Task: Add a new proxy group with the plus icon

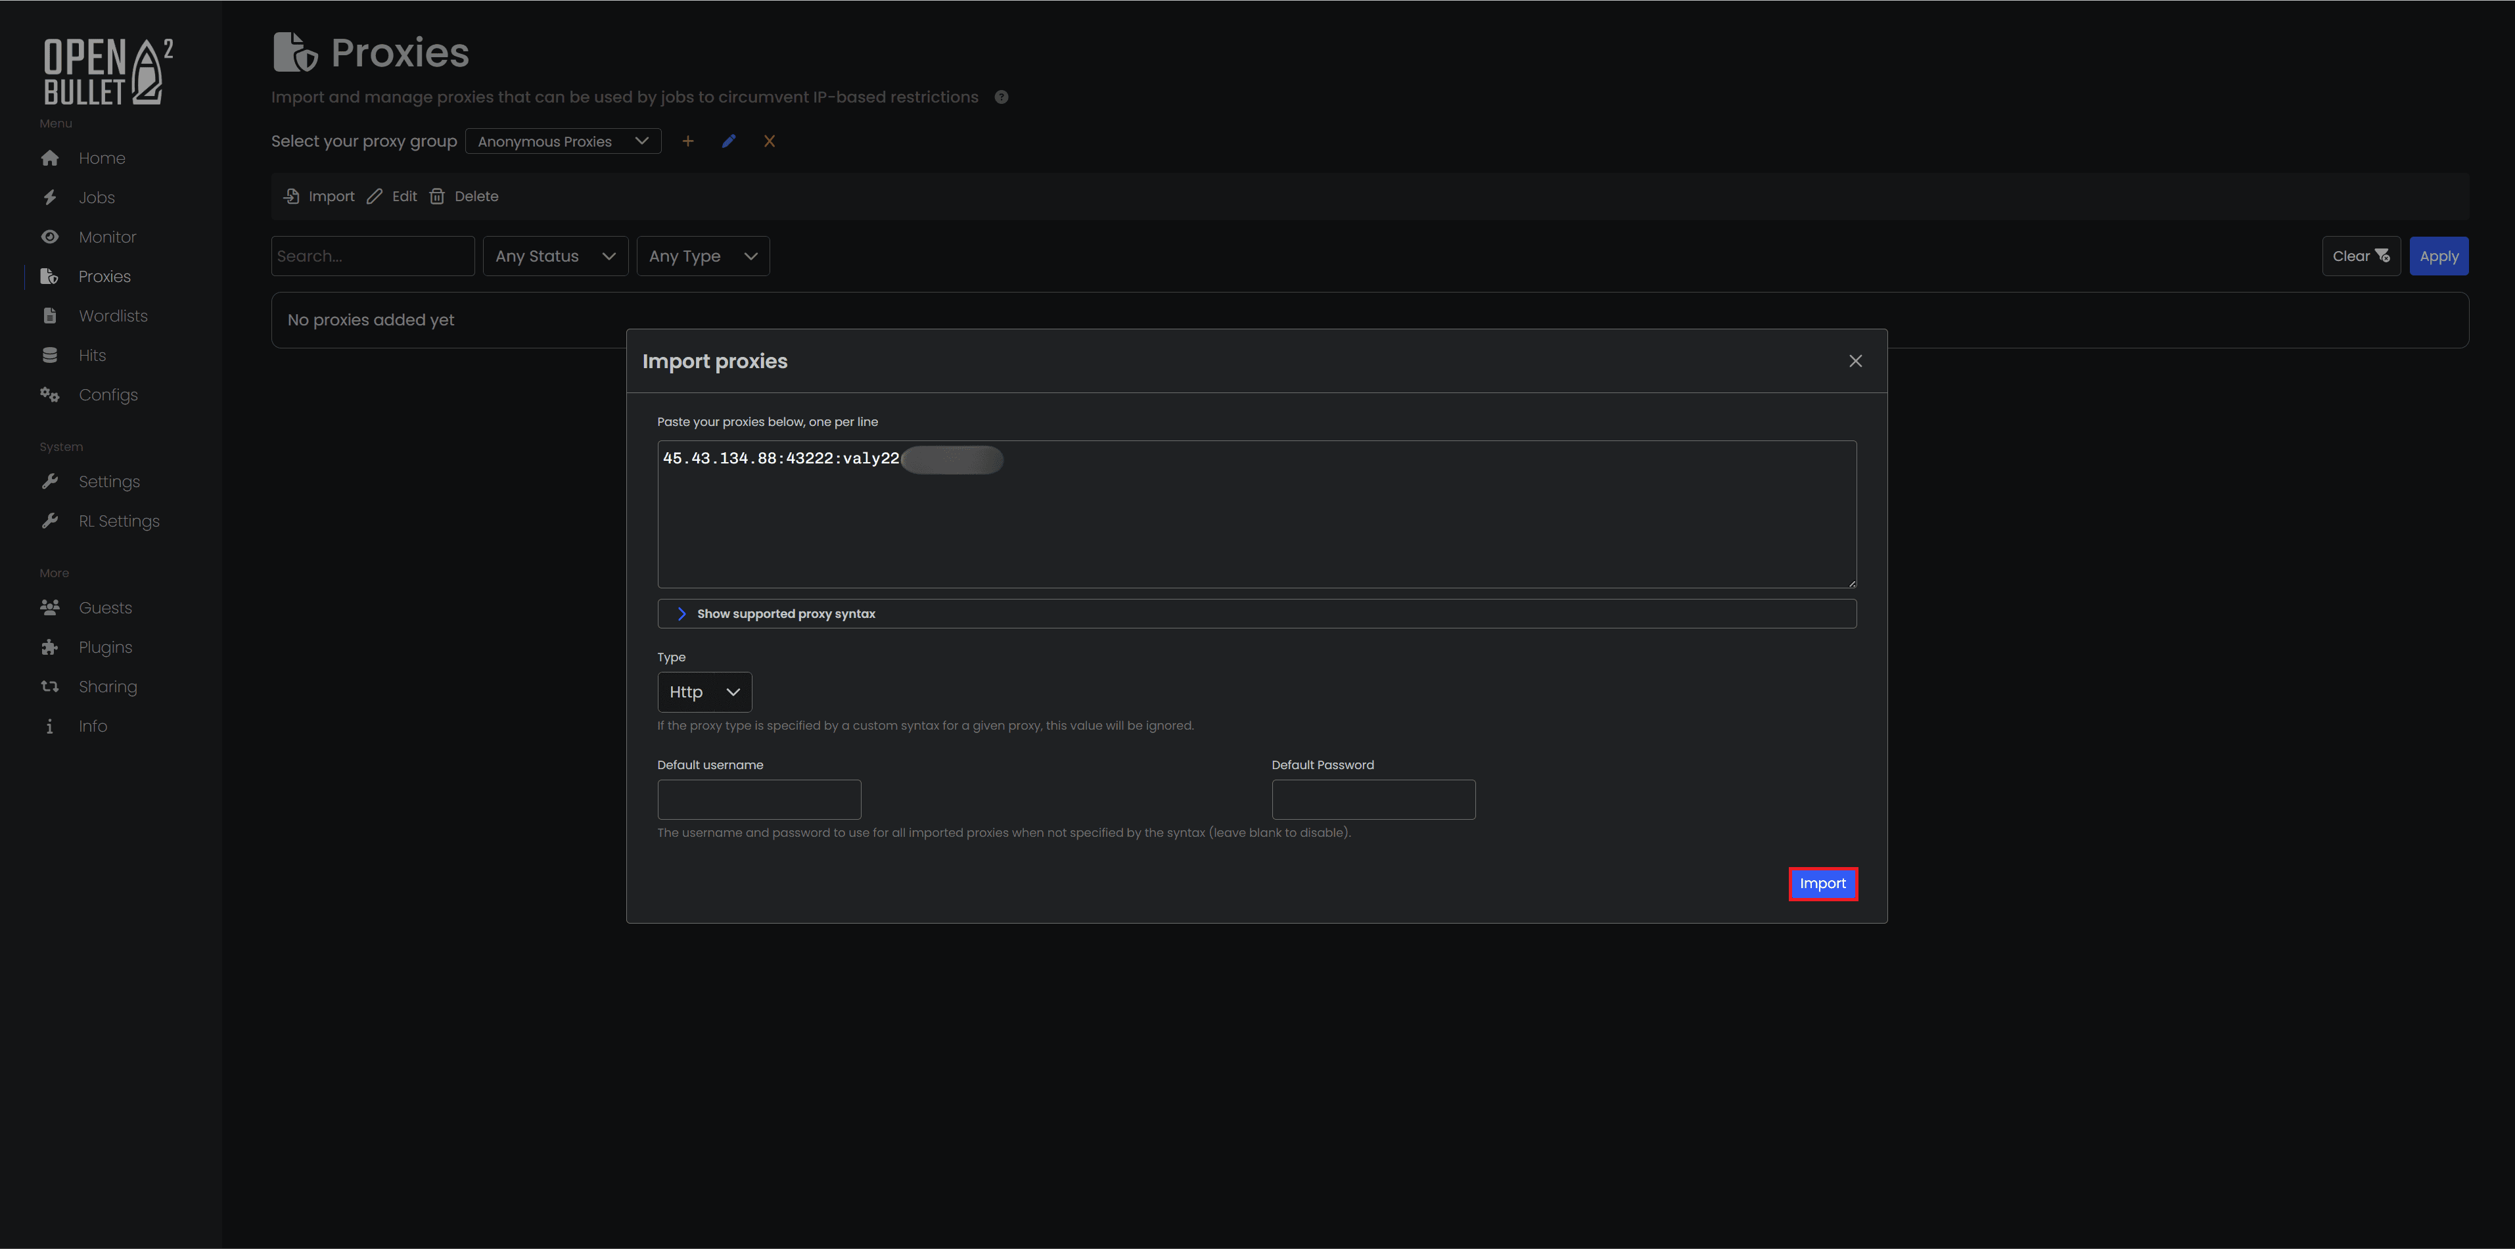Action: (688, 141)
